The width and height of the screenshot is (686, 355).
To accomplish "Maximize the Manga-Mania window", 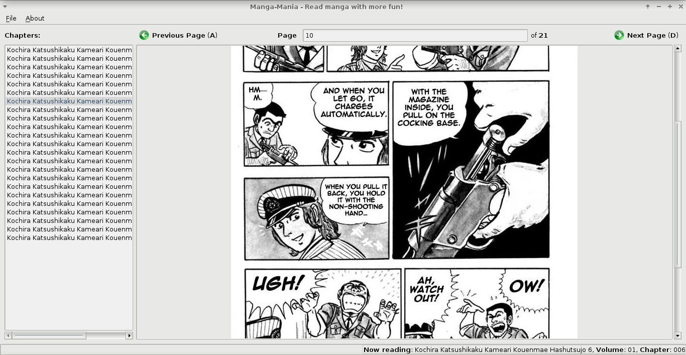I will pyautogui.click(x=670, y=7).
